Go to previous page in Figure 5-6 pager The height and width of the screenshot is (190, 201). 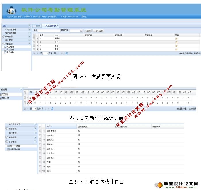(x=28, y=109)
